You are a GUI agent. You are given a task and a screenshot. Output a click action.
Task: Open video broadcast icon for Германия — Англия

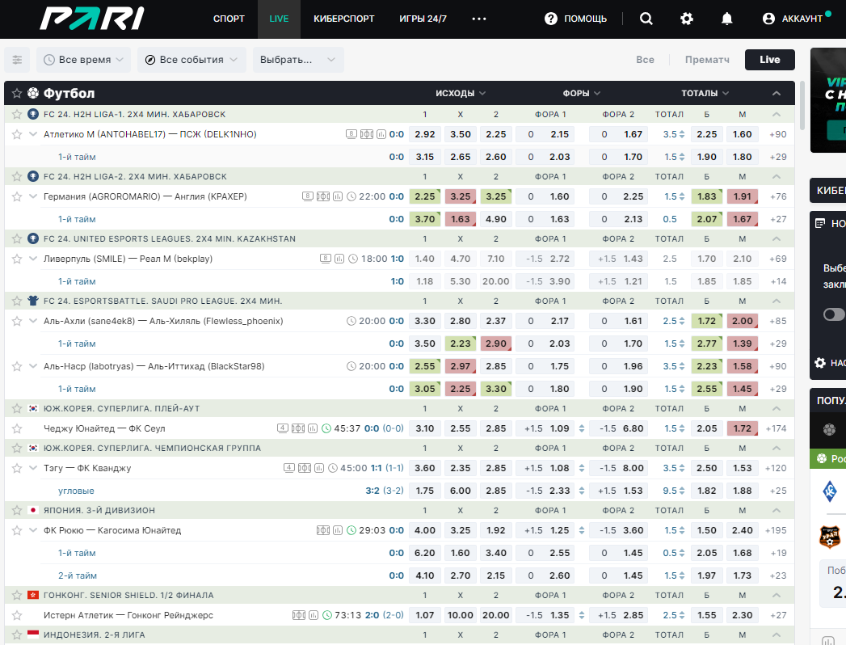tap(308, 196)
